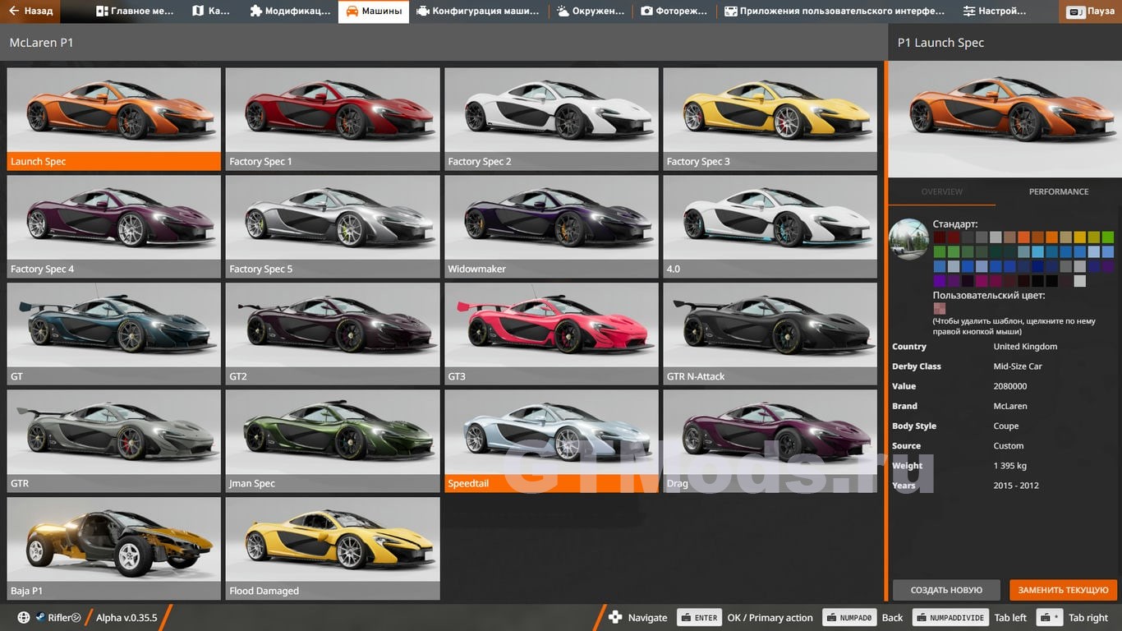This screenshot has width=1122, height=631.
Task: Click the 1 395 kg weight value
Action: 1010,466
